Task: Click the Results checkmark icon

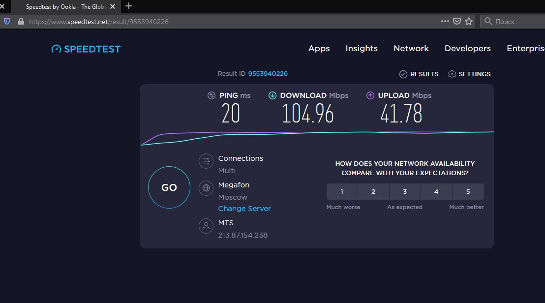Action: coord(403,74)
